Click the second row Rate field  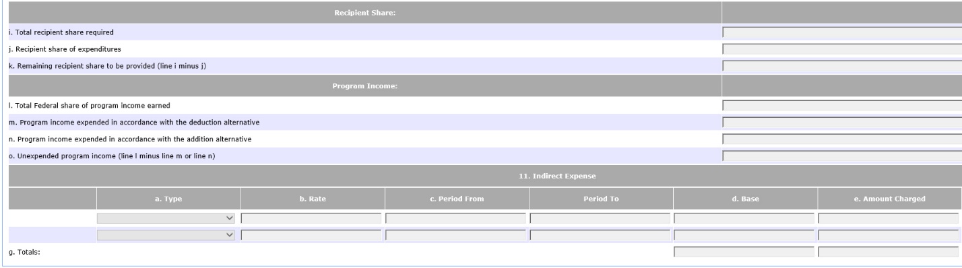point(311,235)
